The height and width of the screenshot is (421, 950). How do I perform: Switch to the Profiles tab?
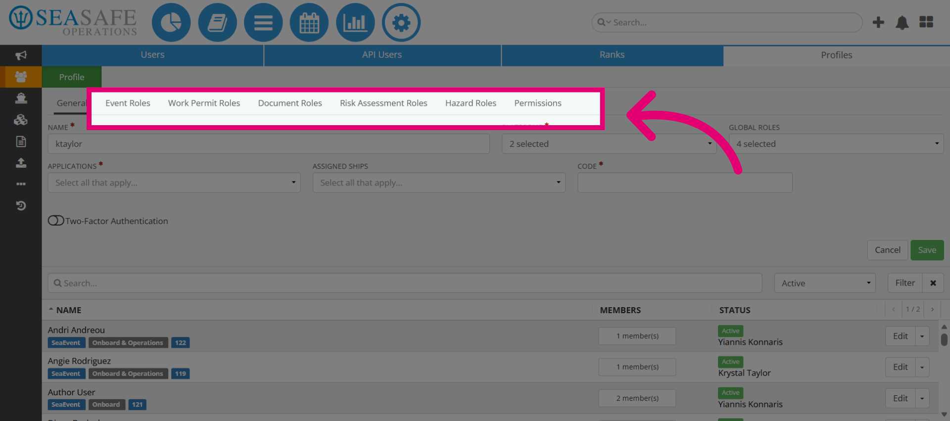click(837, 55)
